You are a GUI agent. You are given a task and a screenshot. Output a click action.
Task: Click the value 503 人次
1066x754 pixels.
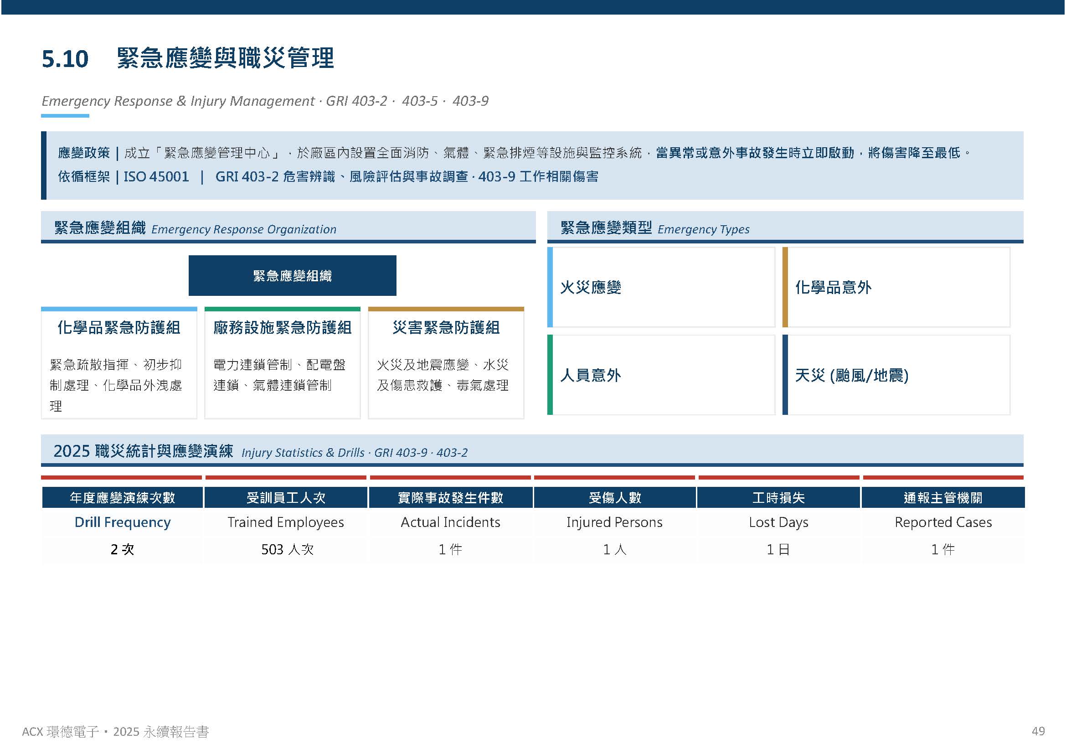[288, 550]
